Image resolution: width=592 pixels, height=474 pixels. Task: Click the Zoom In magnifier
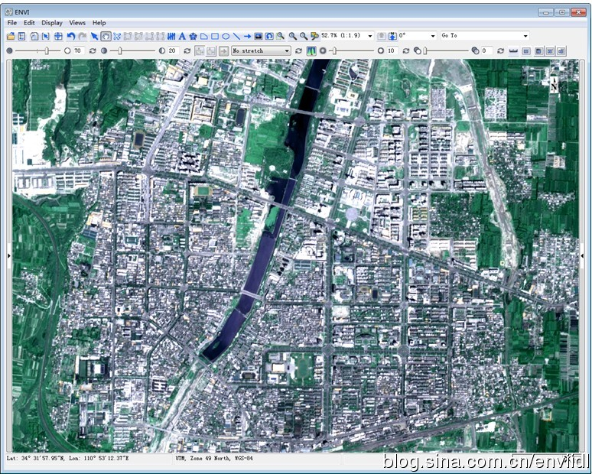pos(293,36)
